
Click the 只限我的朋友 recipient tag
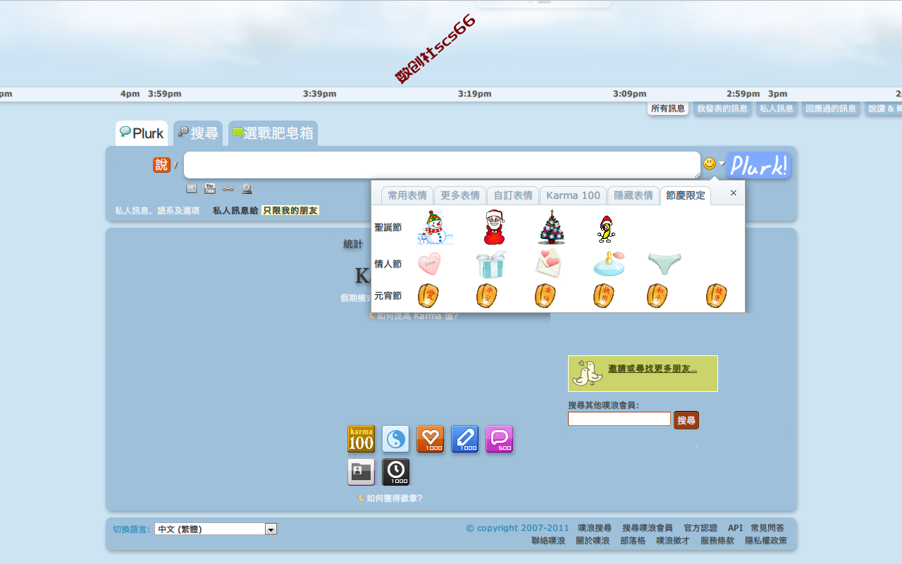click(290, 211)
